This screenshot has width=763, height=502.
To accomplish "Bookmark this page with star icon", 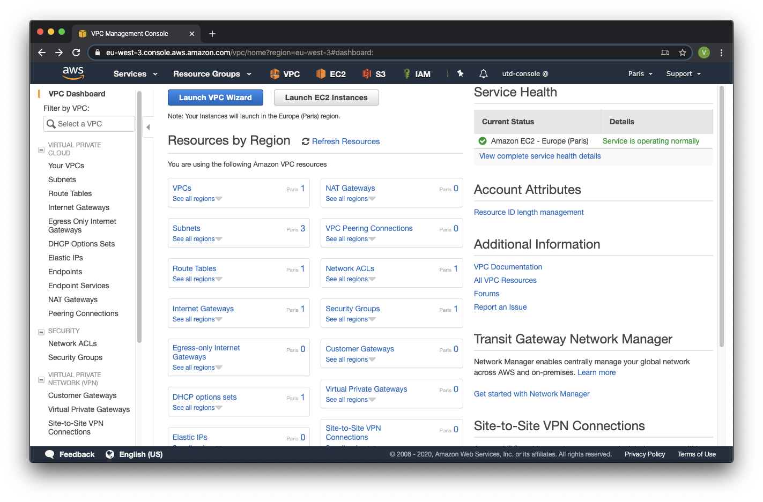I will tap(683, 53).
